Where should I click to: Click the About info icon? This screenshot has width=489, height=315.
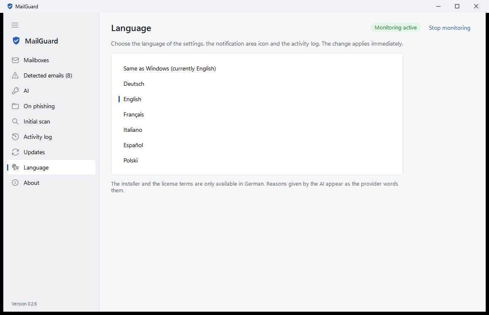(x=15, y=183)
